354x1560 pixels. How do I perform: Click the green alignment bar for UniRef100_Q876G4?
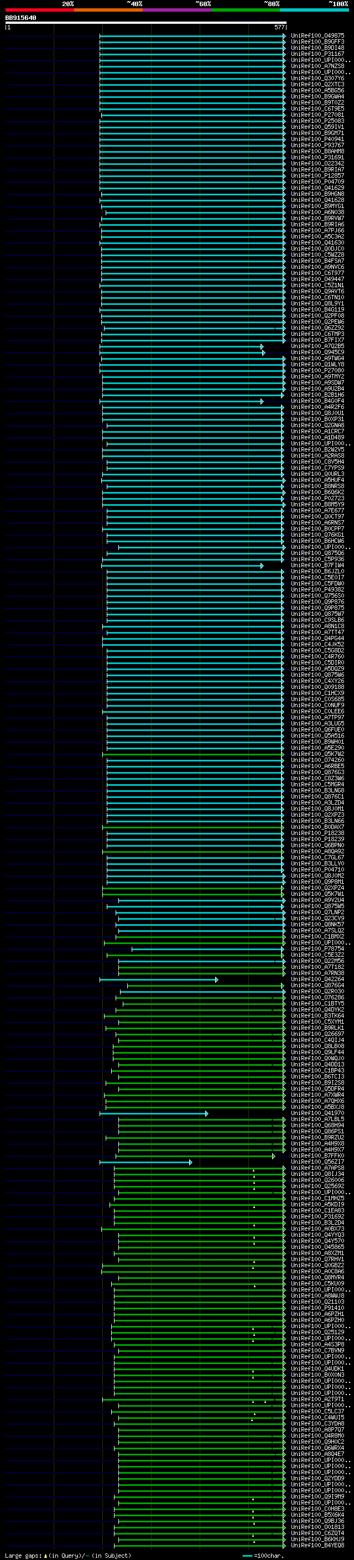pyautogui.click(x=206, y=986)
